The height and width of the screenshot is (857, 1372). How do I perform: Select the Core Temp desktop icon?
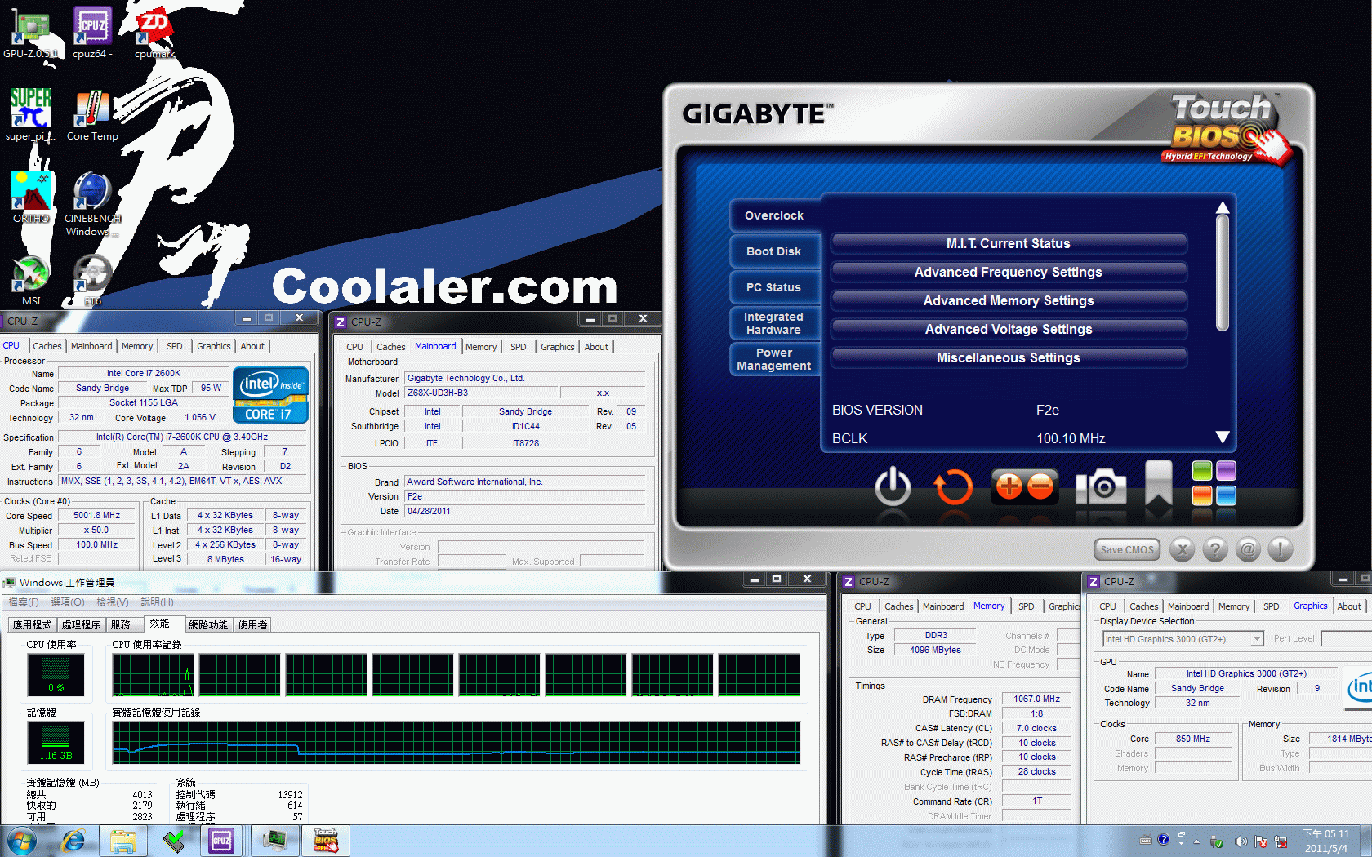[92, 115]
